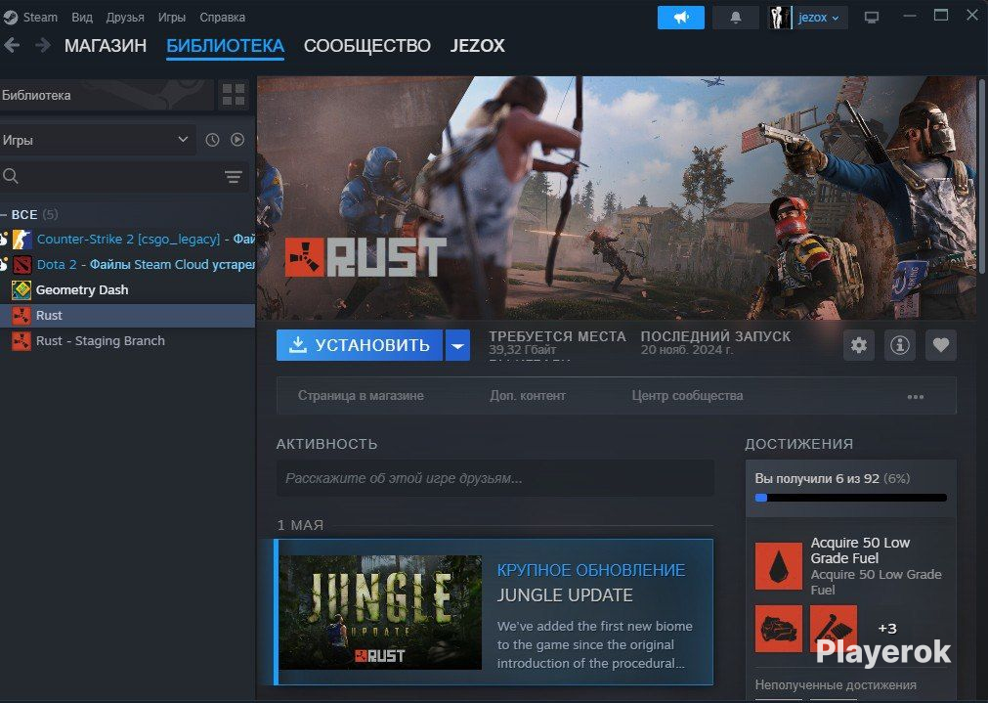988x703 pixels.
Task: Click the Jungle Update news thumbnail
Action: pos(380,612)
